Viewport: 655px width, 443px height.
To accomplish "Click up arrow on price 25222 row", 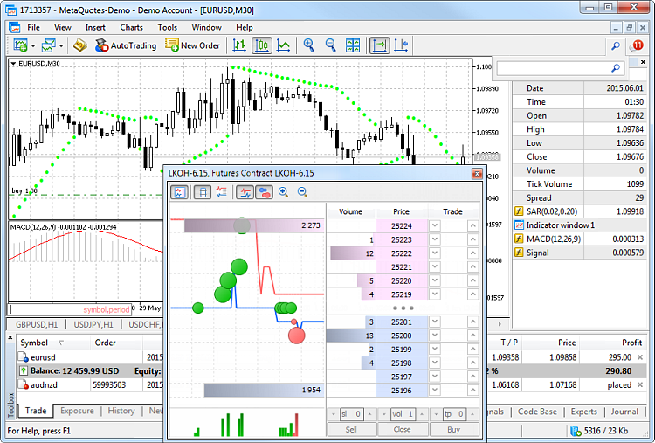I will pyautogui.click(x=472, y=253).
